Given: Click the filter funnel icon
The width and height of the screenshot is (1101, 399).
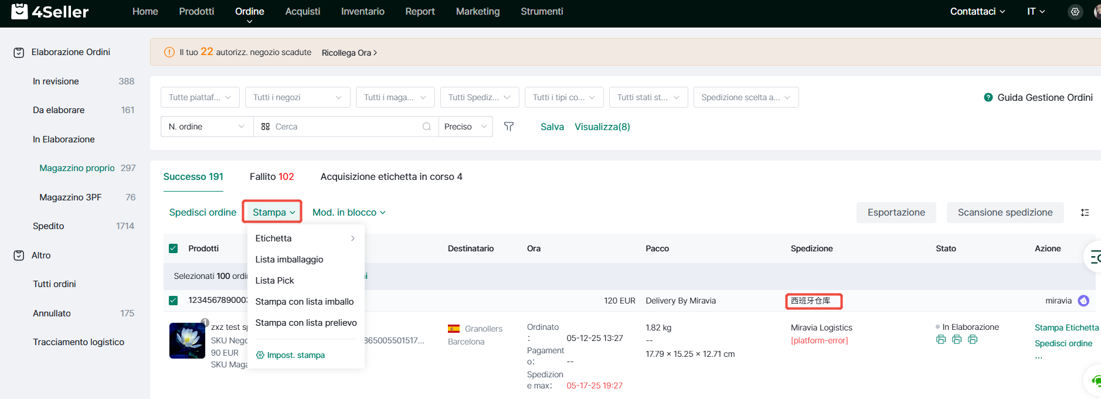Looking at the screenshot, I should (x=509, y=127).
